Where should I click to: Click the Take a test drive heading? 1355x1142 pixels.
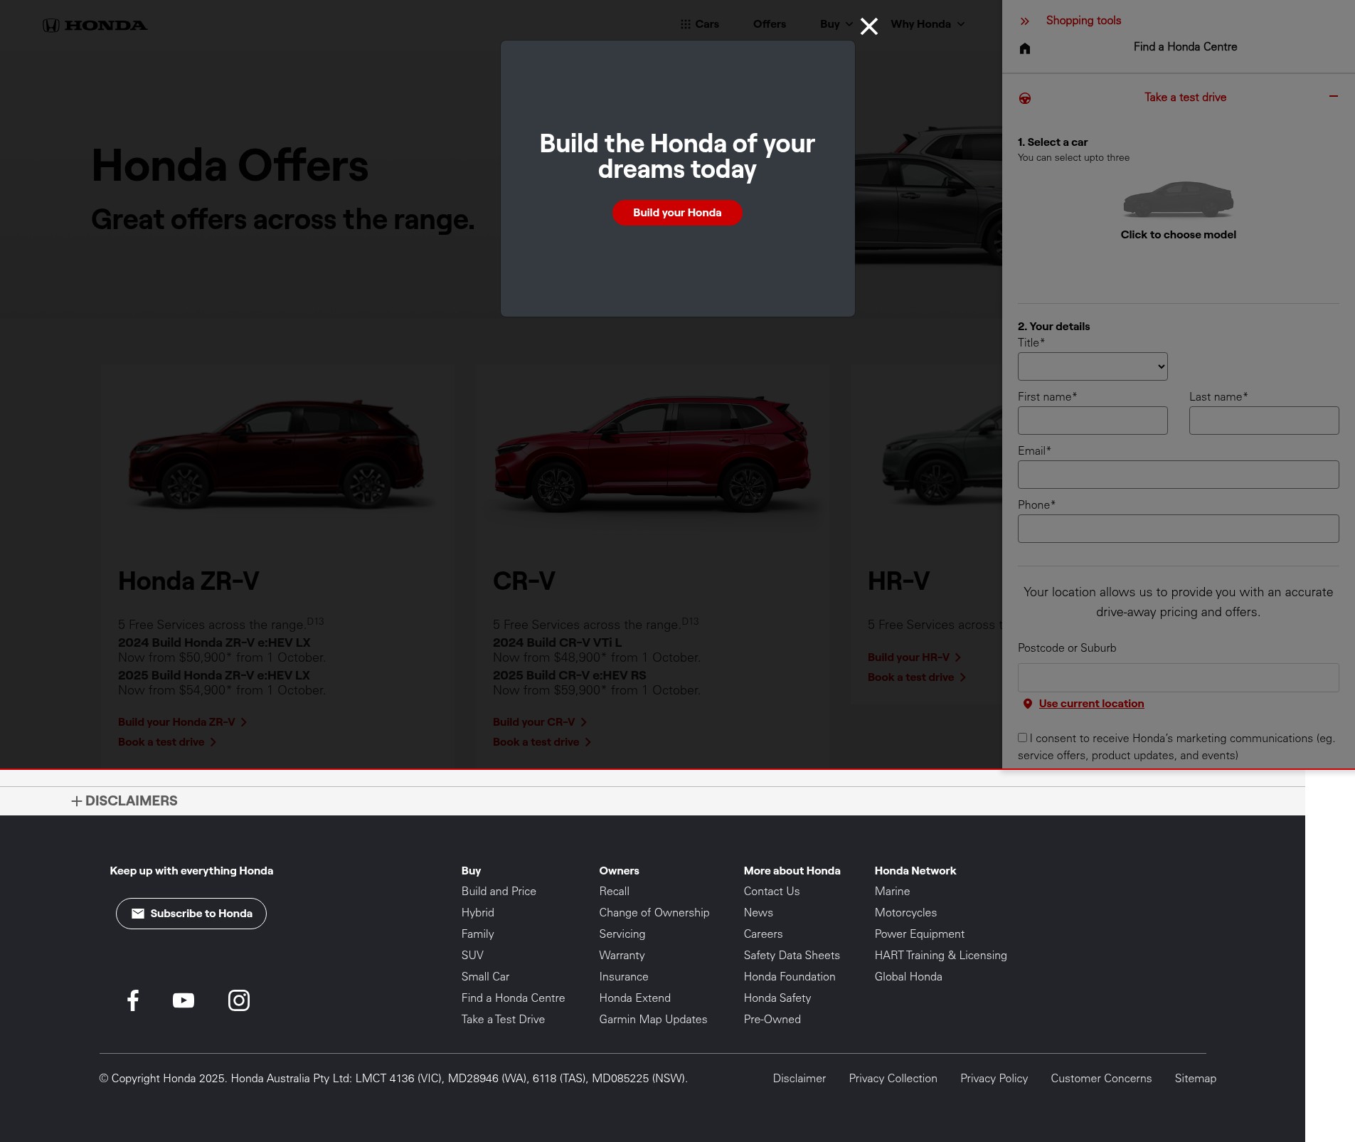coord(1185,97)
